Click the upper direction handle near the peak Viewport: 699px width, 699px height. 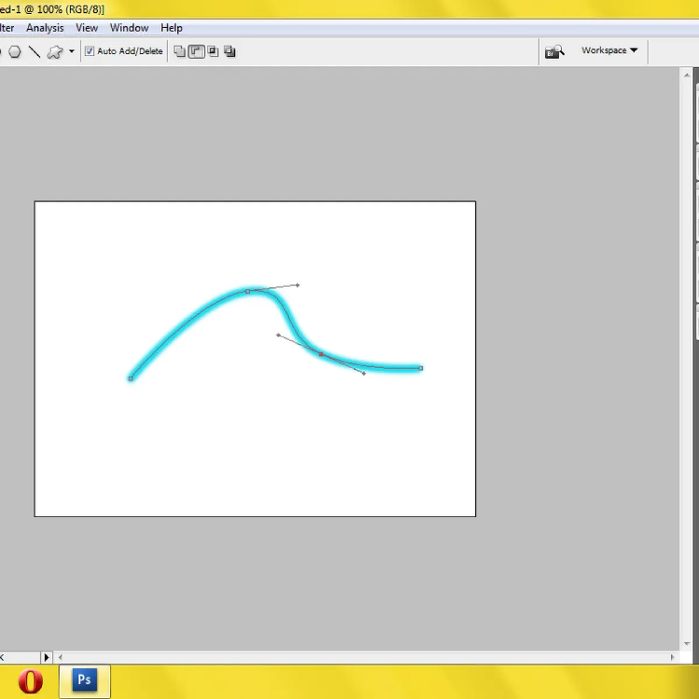coord(298,285)
